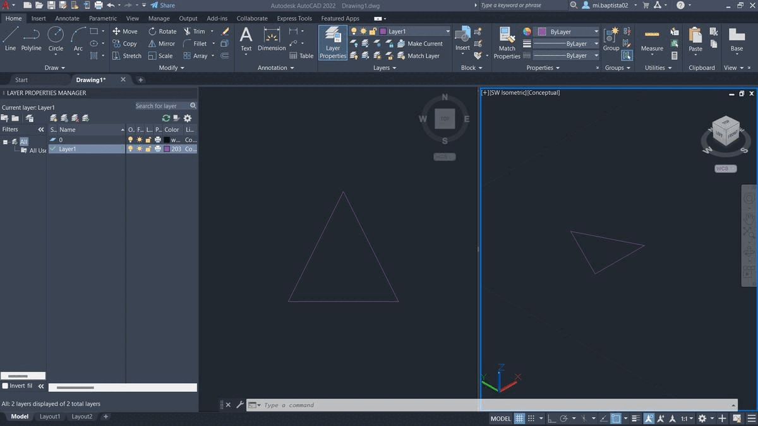Activate the Rotate tool
758x426 pixels.
point(162,31)
